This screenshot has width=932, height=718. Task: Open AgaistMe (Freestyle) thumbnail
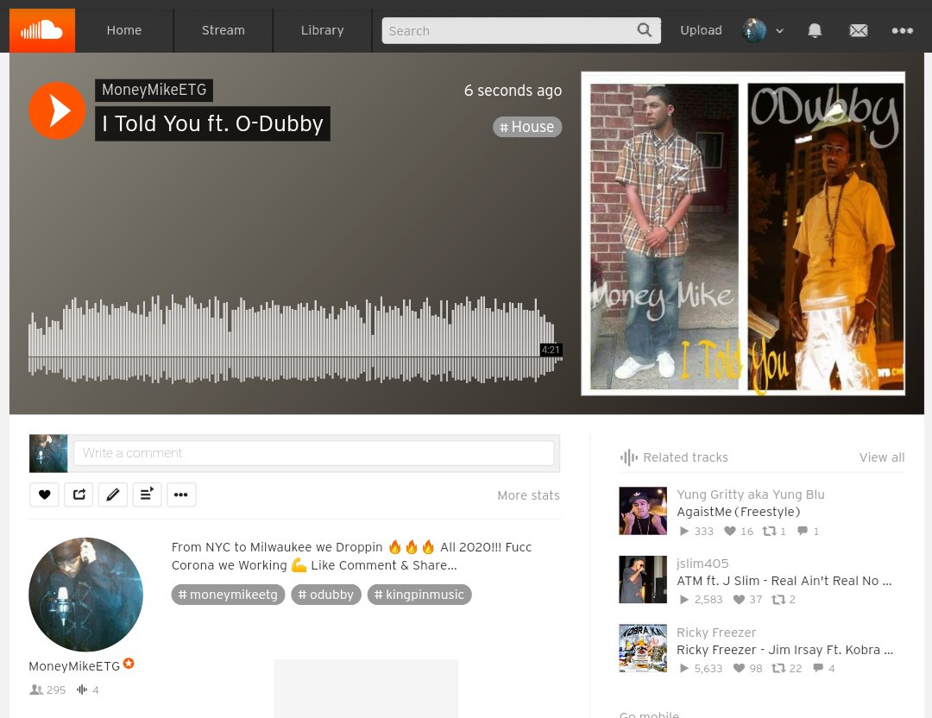point(643,511)
